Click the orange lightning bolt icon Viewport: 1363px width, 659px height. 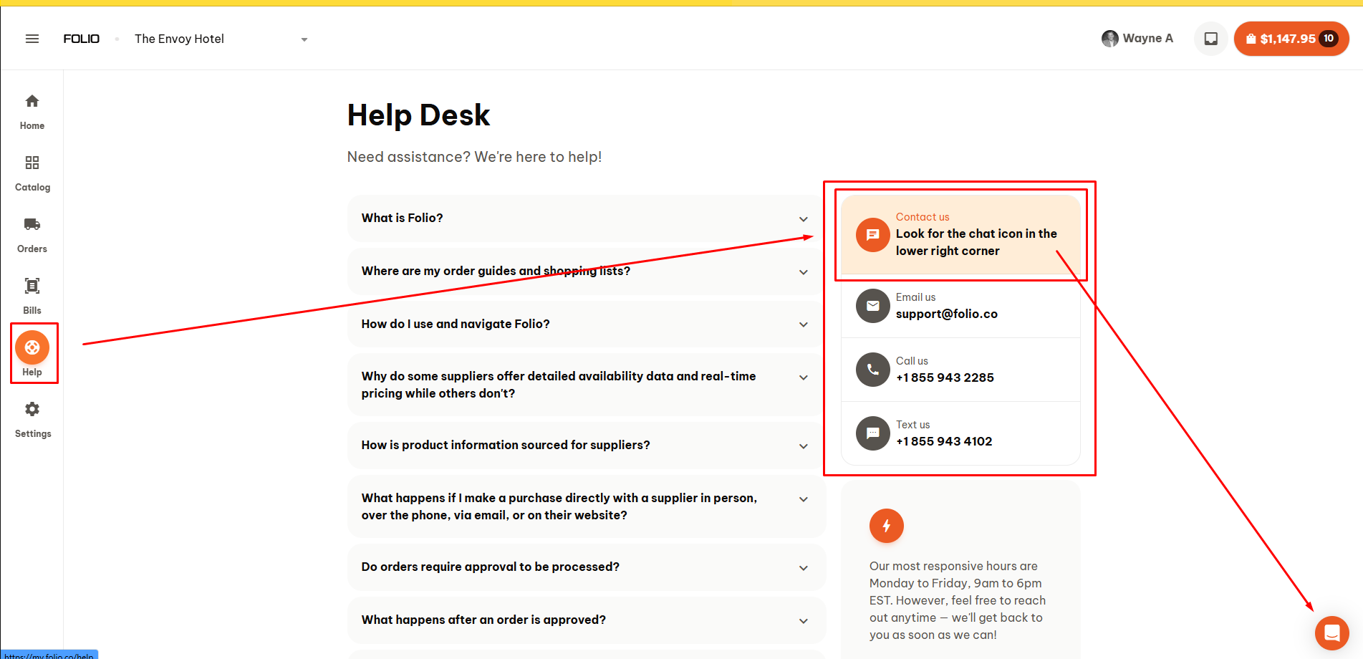[x=887, y=526]
